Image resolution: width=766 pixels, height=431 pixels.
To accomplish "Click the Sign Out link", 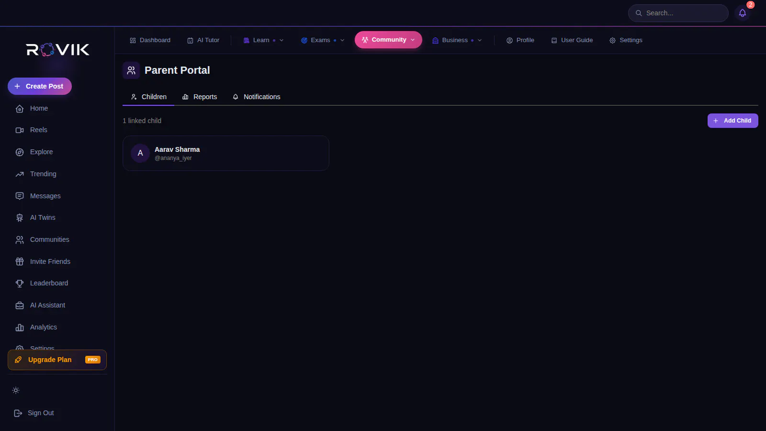I will (x=41, y=413).
